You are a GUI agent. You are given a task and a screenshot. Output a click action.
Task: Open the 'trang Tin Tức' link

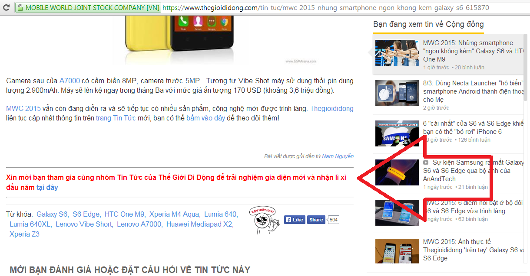[x=116, y=118]
